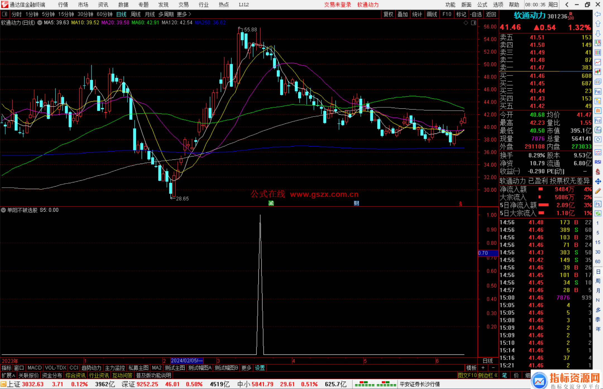The height and width of the screenshot is (389, 603).
Task: Click the 图文F10 button
Action: [x=467, y=375]
